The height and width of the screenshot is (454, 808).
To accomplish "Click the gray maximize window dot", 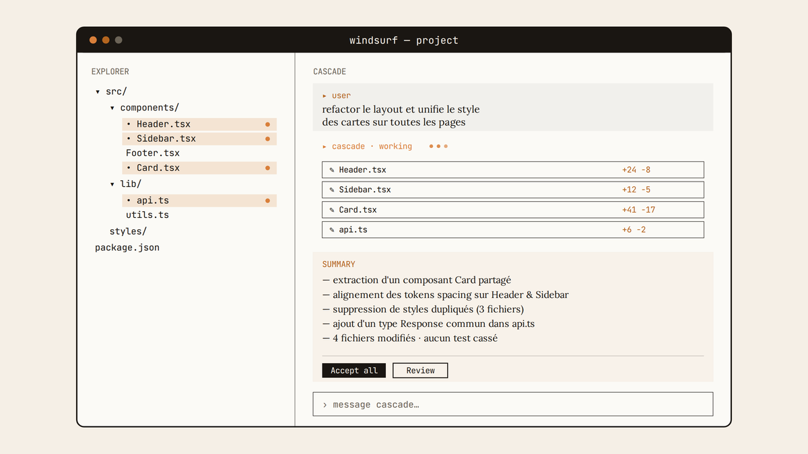I will [x=119, y=40].
